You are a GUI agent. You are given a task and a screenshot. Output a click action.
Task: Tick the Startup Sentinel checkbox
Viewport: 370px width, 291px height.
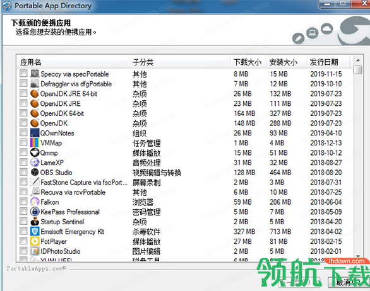[x=23, y=221]
